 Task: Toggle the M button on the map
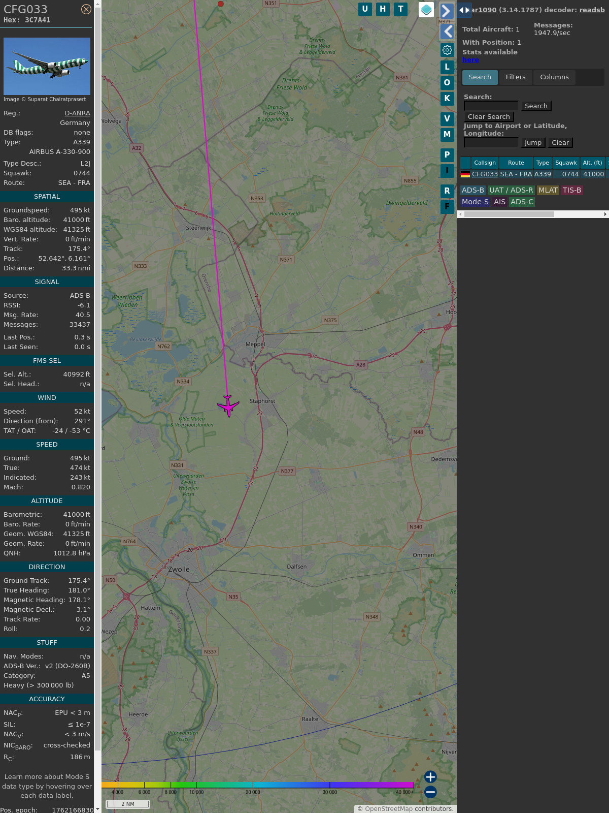(x=447, y=135)
